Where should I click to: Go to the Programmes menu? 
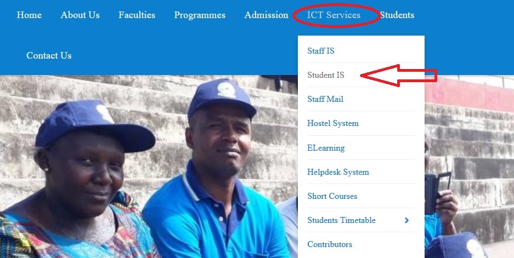[200, 15]
